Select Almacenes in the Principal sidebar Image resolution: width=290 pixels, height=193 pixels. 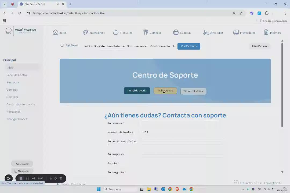(x=13, y=112)
